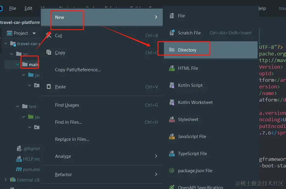Click the src folder icon
Screen dimensions: 286x189
click(x=19, y=54)
